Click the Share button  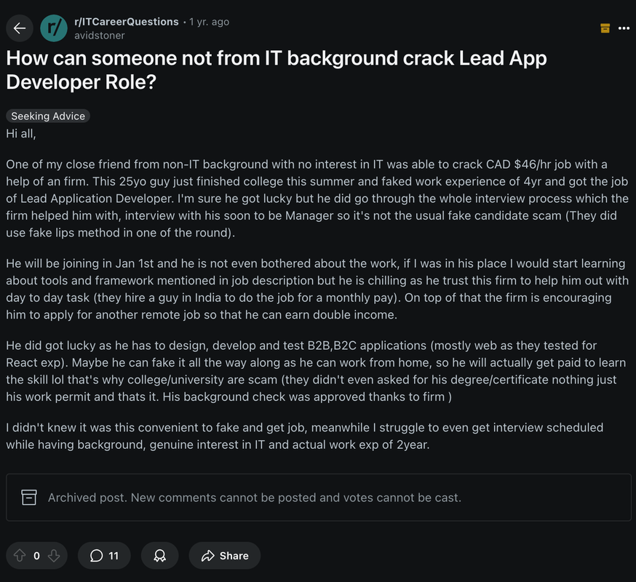click(224, 555)
